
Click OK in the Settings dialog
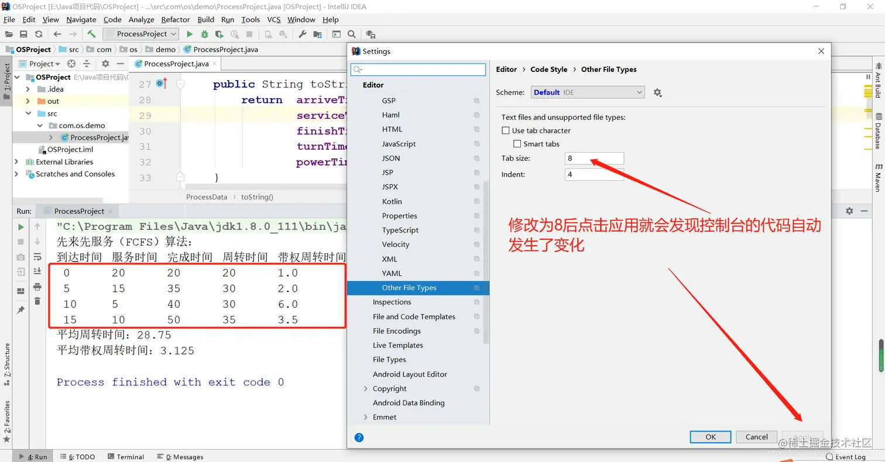pyautogui.click(x=710, y=437)
